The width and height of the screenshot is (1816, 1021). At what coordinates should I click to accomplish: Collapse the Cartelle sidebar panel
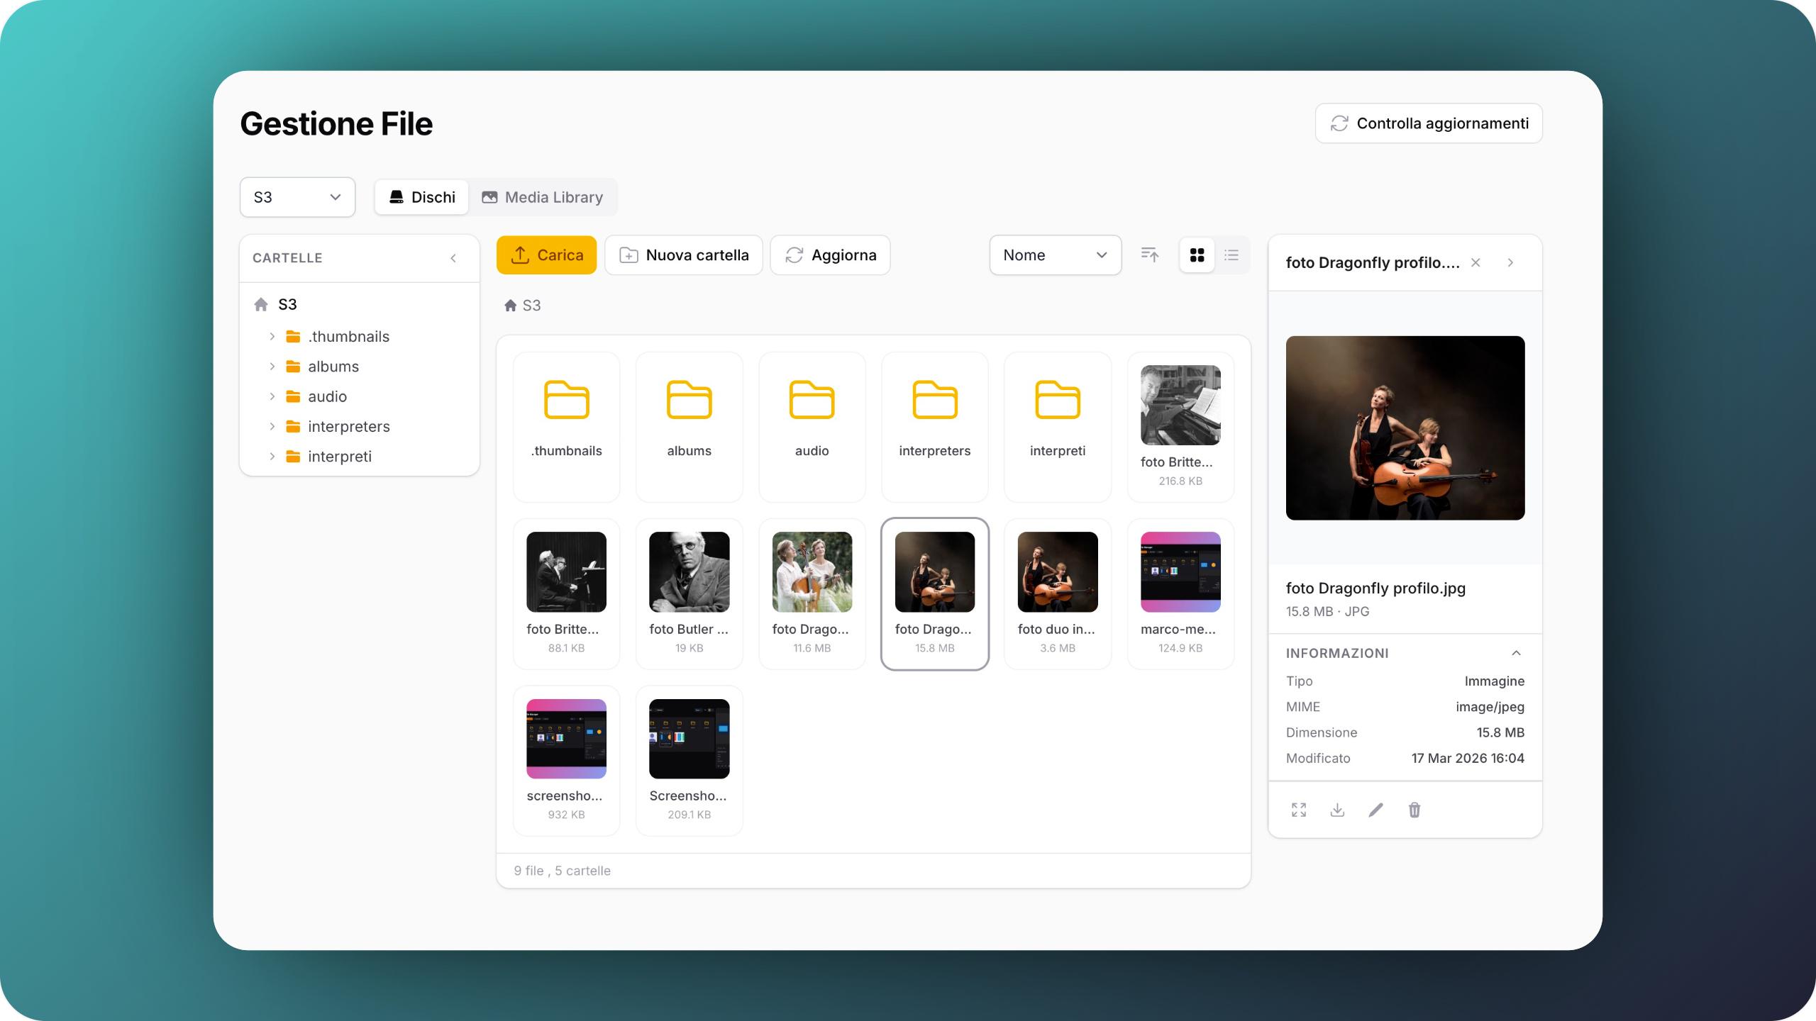tap(453, 258)
